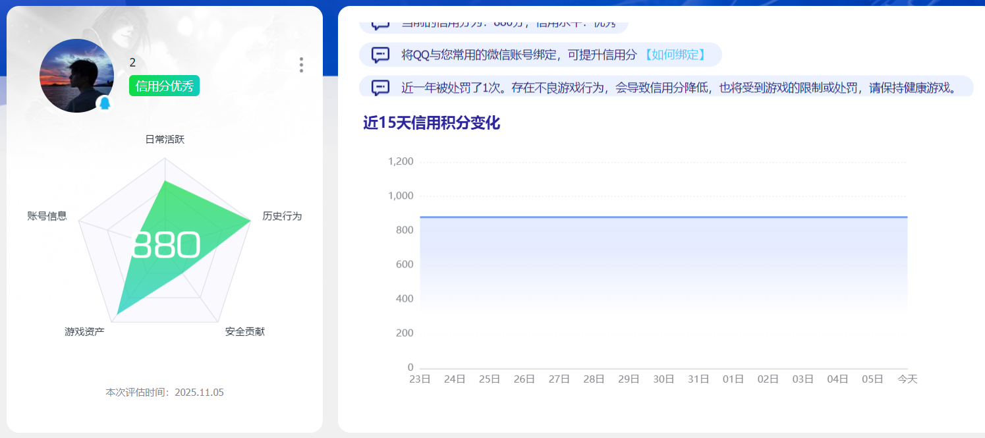Select the 历史行为 radar axis label

282,216
